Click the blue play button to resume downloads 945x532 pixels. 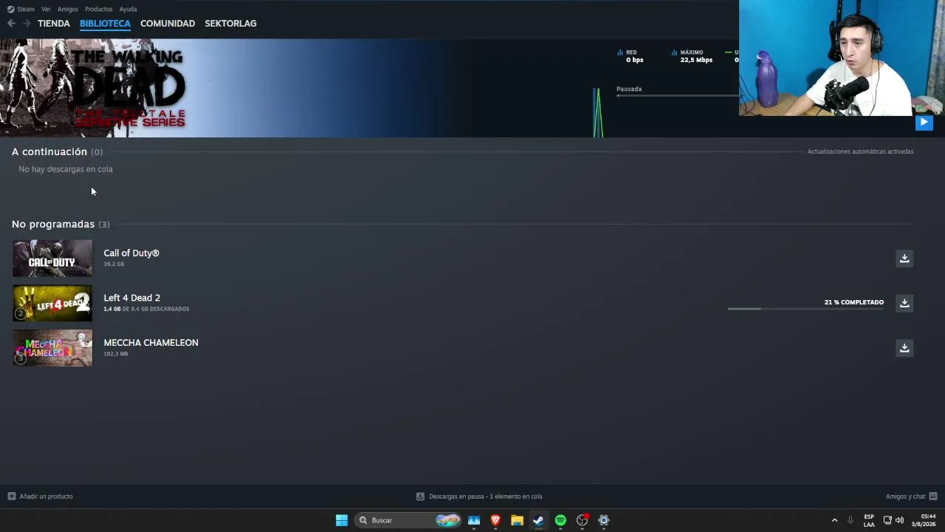click(924, 123)
